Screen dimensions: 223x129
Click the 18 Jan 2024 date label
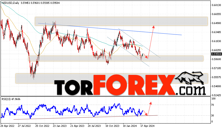(130, 126)
